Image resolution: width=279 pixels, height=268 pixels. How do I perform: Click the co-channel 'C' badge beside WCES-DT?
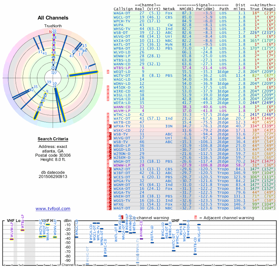[x=111, y=177]
